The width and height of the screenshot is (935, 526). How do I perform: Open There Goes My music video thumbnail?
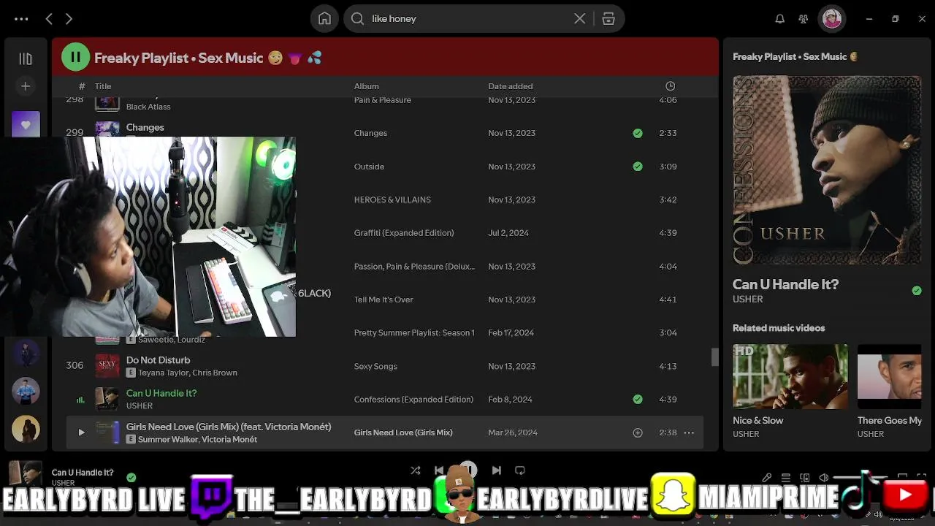(890, 377)
